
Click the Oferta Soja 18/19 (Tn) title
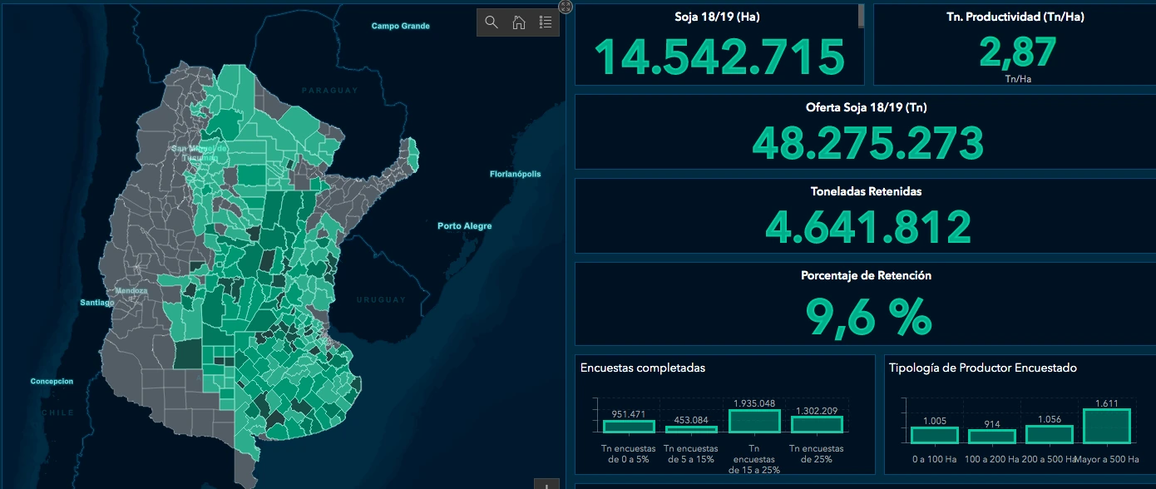866,107
